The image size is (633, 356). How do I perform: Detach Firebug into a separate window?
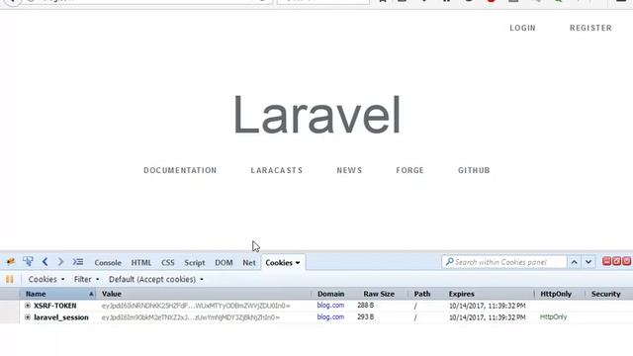[x=616, y=261]
